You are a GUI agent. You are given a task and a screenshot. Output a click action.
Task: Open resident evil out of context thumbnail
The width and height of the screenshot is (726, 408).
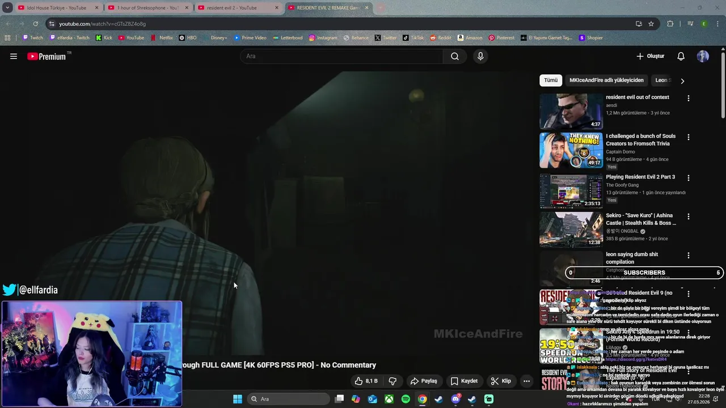571,111
